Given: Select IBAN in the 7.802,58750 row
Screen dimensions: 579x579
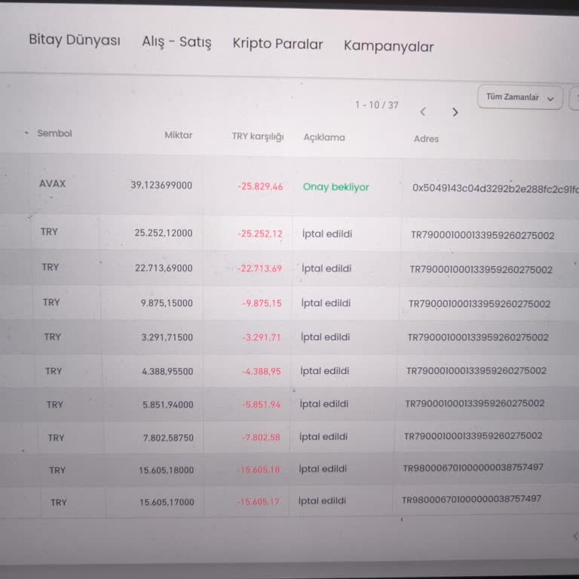Looking at the screenshot, I should [473, 436].
